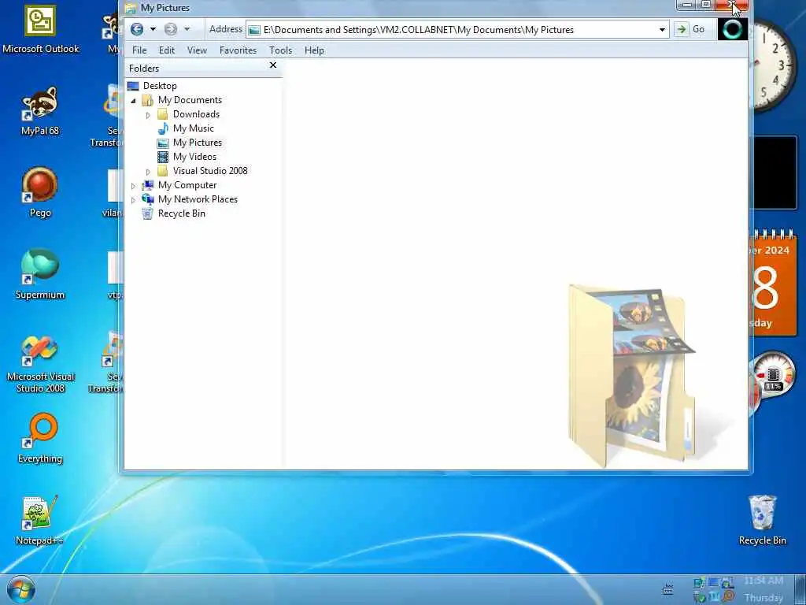Click the throbber icon beside Go
The image size is (806, 605).
pyautogui.click(x=733, y=29)
